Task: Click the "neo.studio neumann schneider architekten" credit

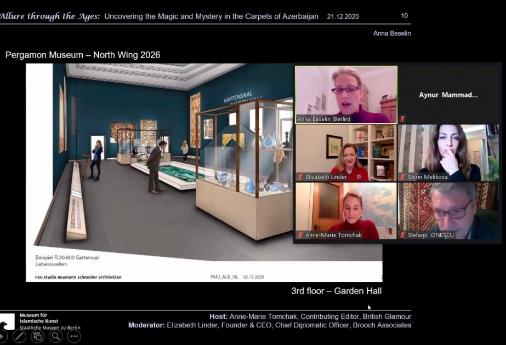Action: (78, 277)
